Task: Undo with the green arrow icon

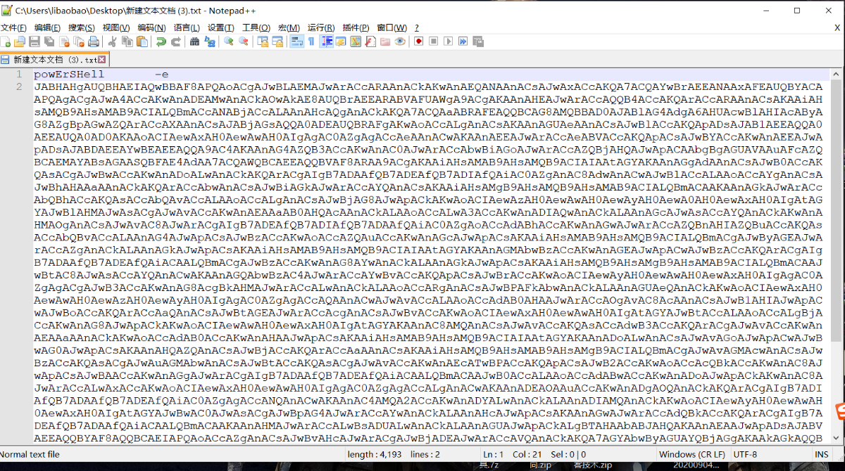Action: (161, 41)
